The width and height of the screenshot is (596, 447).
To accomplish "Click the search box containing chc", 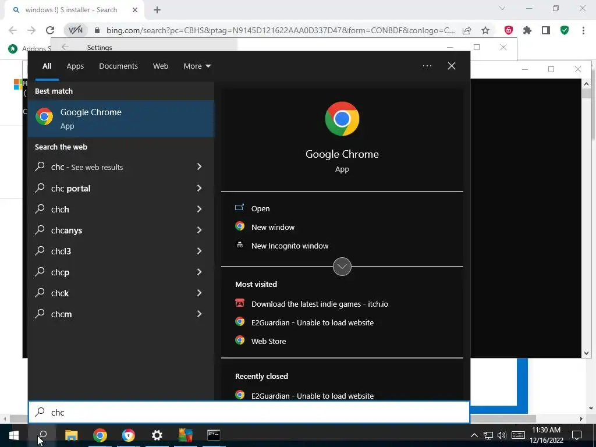I will coord(249,412).
